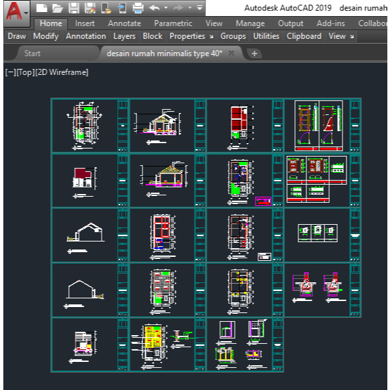This screenshot has height=390, width=390.
Task: Select the Manage ribbon tab
Action: [250, 23]
